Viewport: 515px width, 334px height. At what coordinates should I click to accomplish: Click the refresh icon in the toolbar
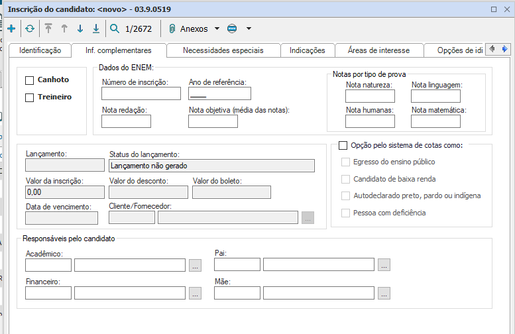point(30,28)
